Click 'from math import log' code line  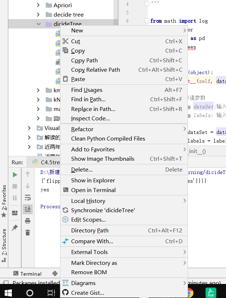pyautogui.click(x=179, y=21)
